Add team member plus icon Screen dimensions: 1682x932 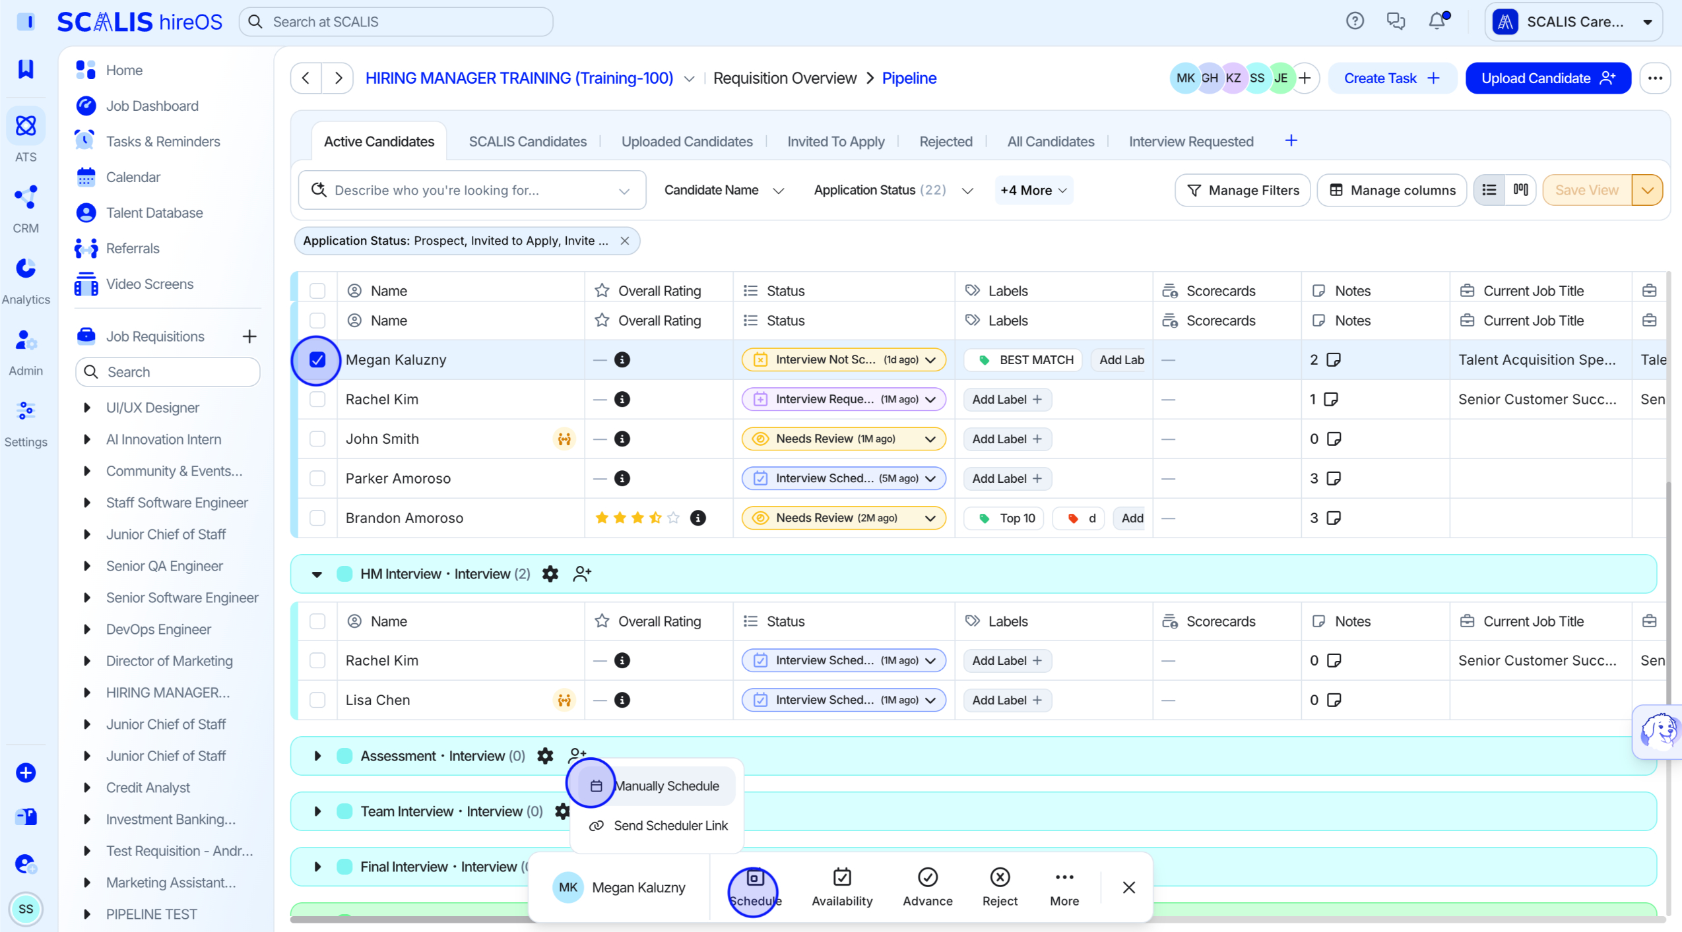pos(1305,78)
